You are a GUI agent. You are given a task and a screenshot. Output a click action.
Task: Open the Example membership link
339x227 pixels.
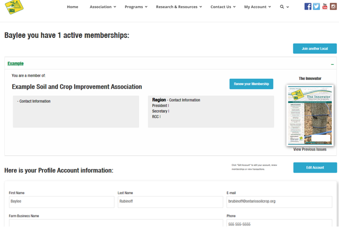pyautogui.click(x=15, y=64)
